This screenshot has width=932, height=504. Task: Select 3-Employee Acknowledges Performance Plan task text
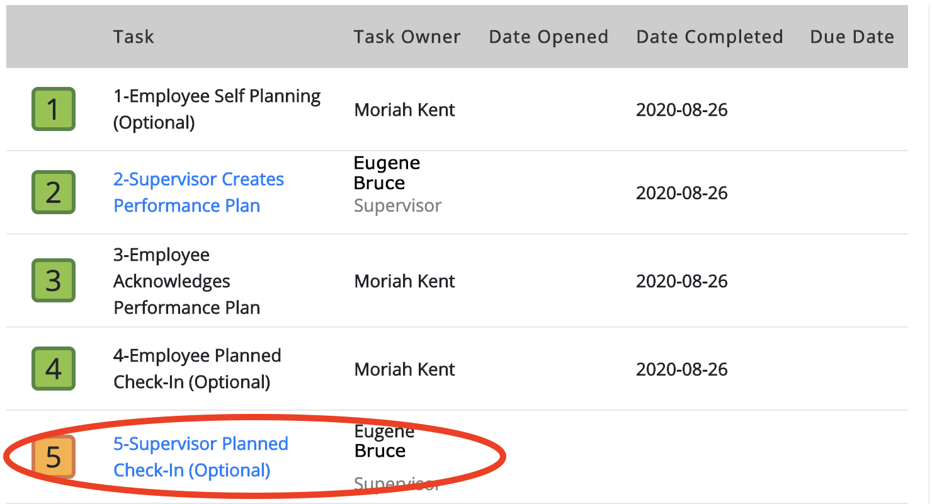(186, 281)
